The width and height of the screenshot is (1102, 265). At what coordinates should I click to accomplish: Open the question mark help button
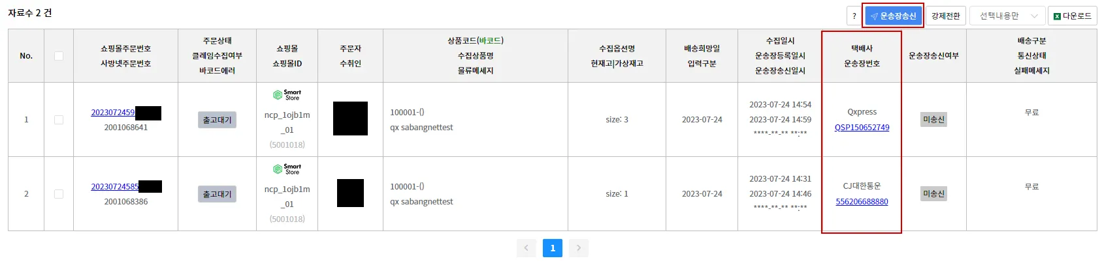(854, 16)
